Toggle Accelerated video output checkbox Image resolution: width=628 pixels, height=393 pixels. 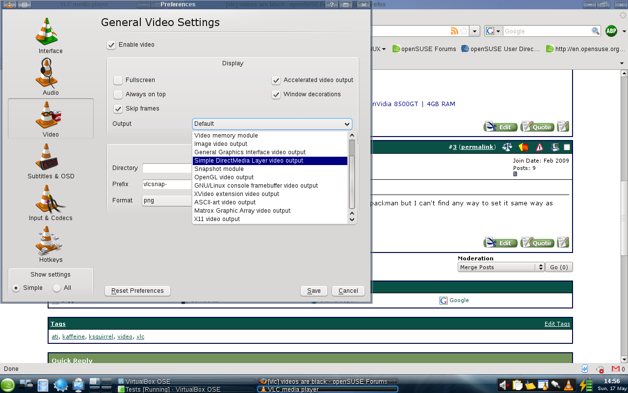[276, 80]
